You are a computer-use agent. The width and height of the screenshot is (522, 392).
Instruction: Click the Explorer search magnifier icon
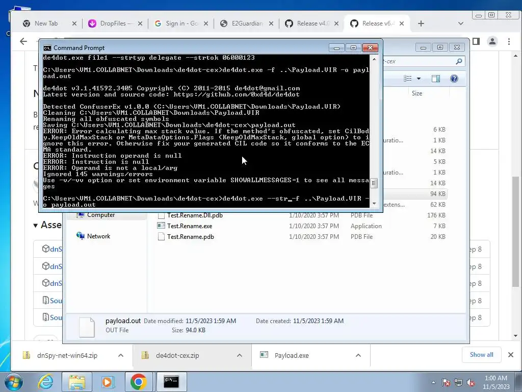(459, 61)
